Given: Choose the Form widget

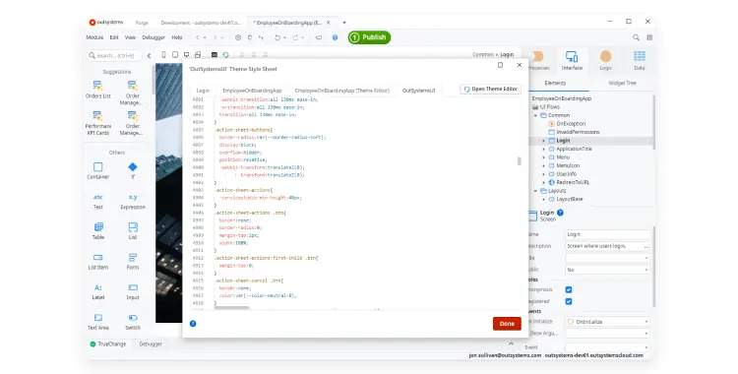Looking at the screenshot, I should coord(133,262).
